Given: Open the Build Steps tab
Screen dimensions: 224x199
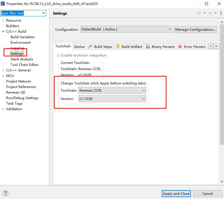Looking at the screenshot, I should coord(100,46).
